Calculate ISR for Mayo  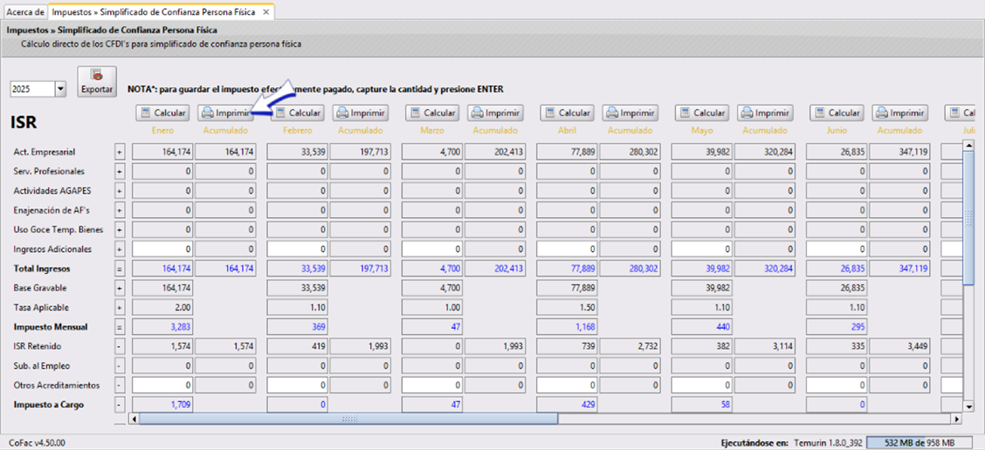(x=702, y=113)
